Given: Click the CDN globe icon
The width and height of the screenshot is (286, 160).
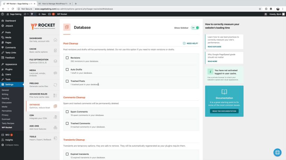Looking at the screenshot, I should pos(55,117).
